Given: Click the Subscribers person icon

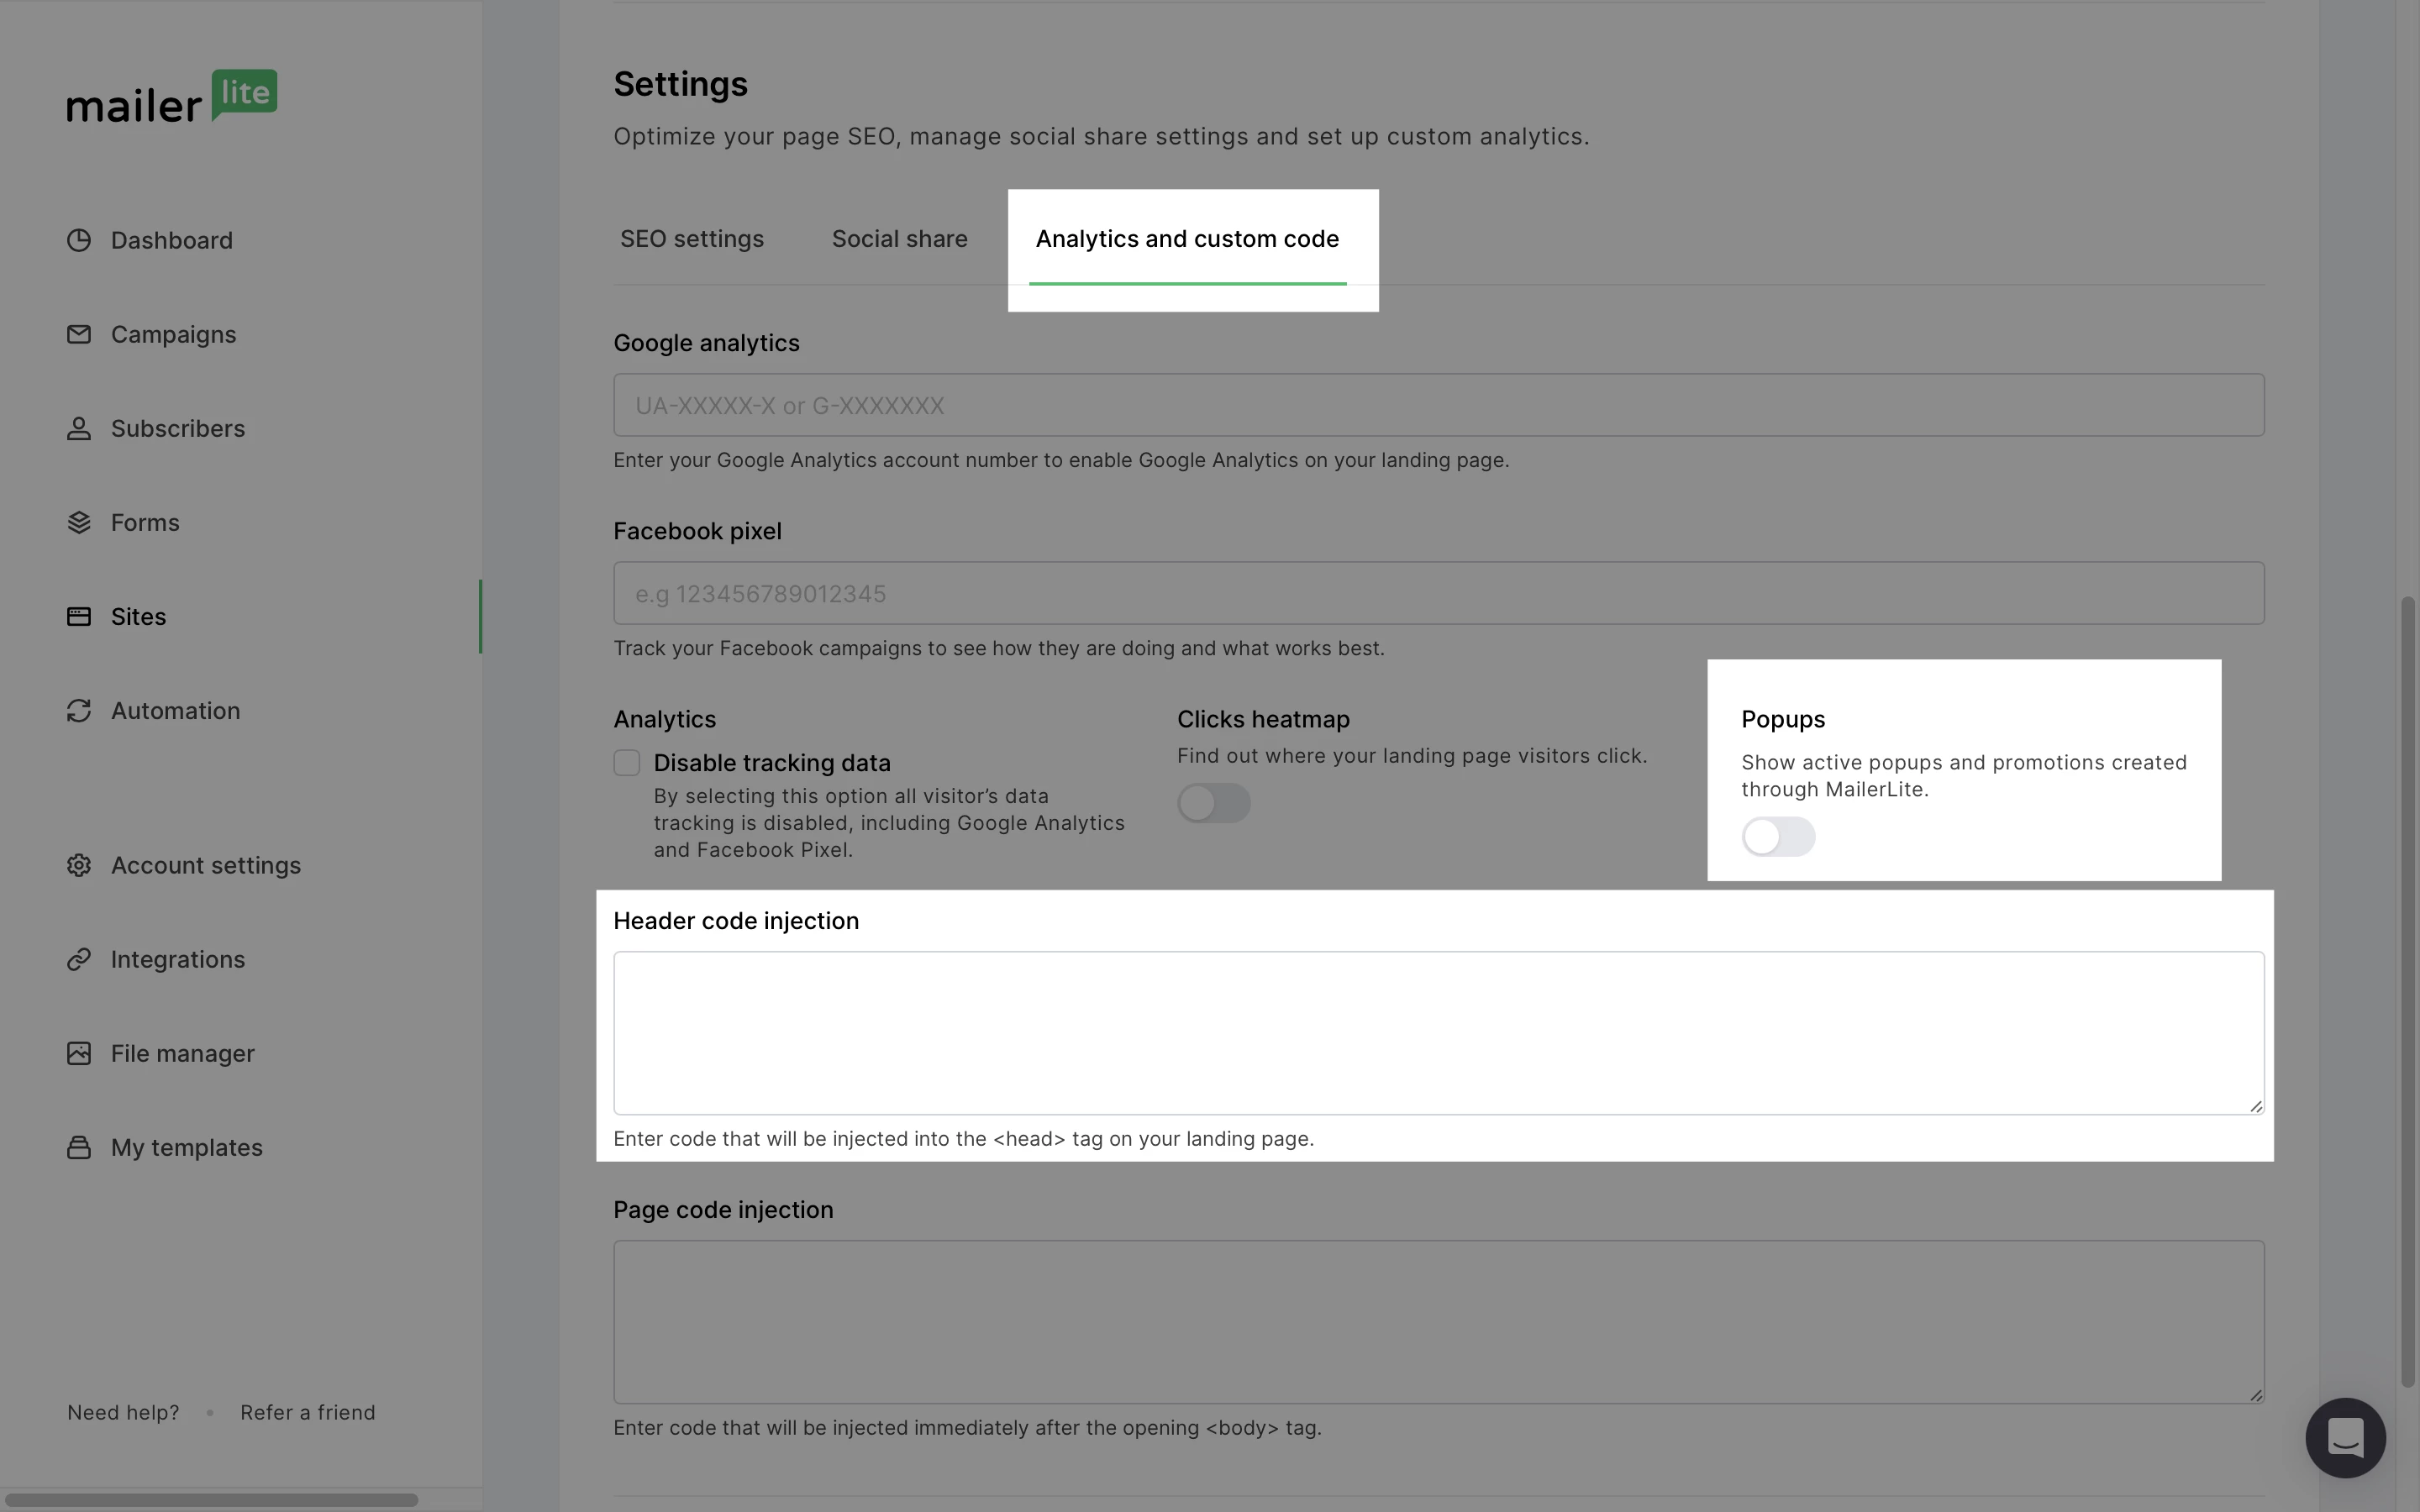Looking at the screenshot, I should click(x=79, y=428).
